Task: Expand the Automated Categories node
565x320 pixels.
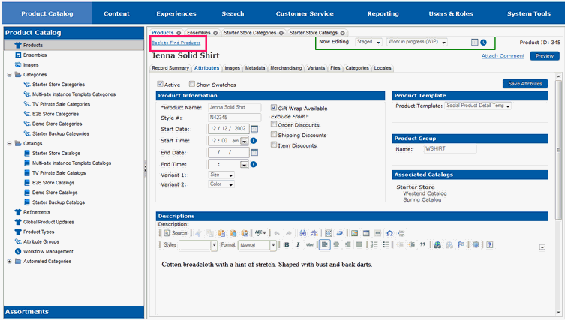Action: [9, 262]
